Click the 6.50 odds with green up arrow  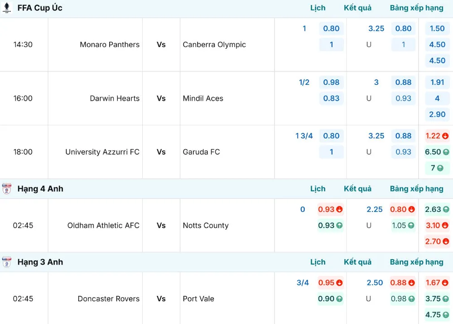pos(437,152)
